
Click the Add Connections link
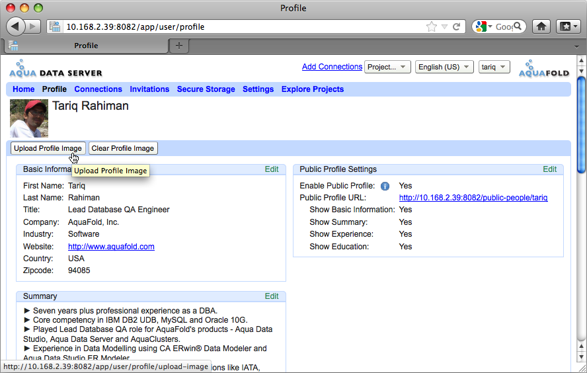tap(332, 67)
